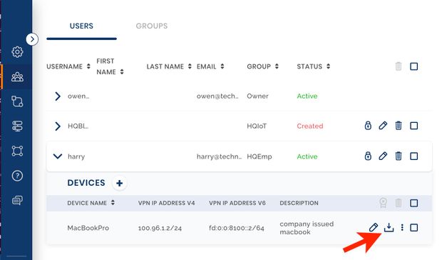This screenshot has width=442, height=260.
Task: Add a new device with plus button
Action: click(119, 183)
